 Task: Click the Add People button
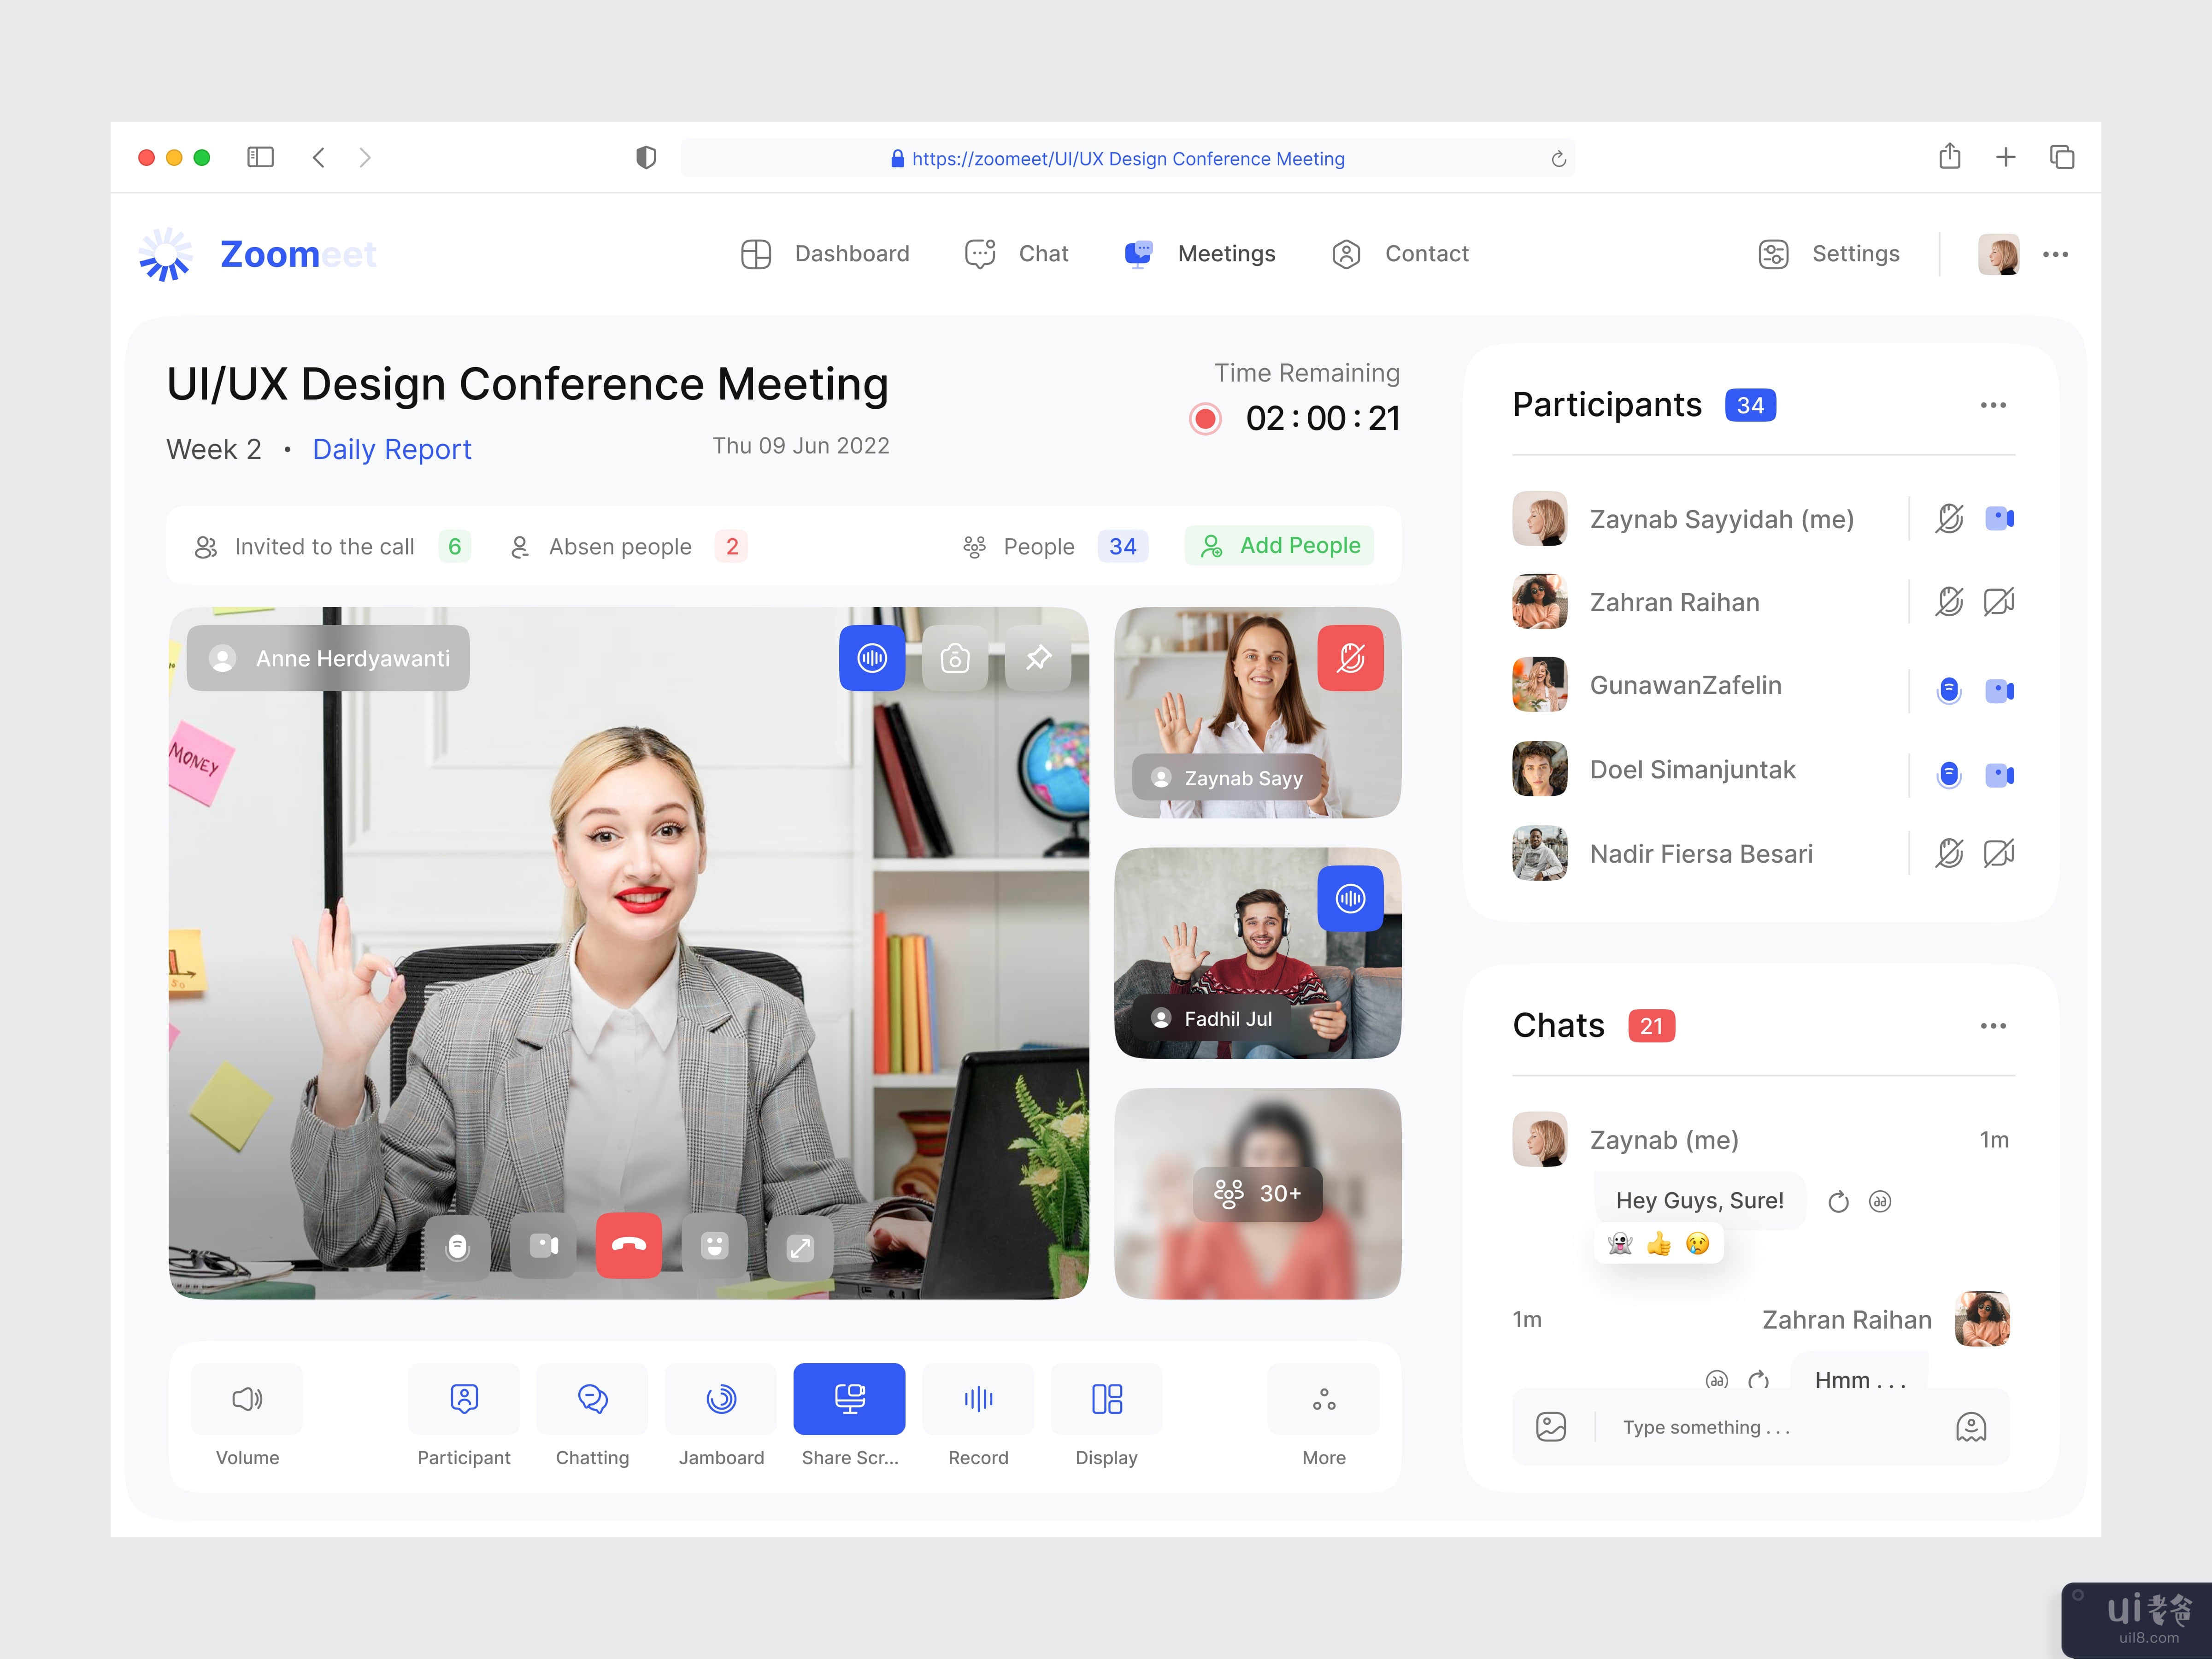(x=1279, y=545)
